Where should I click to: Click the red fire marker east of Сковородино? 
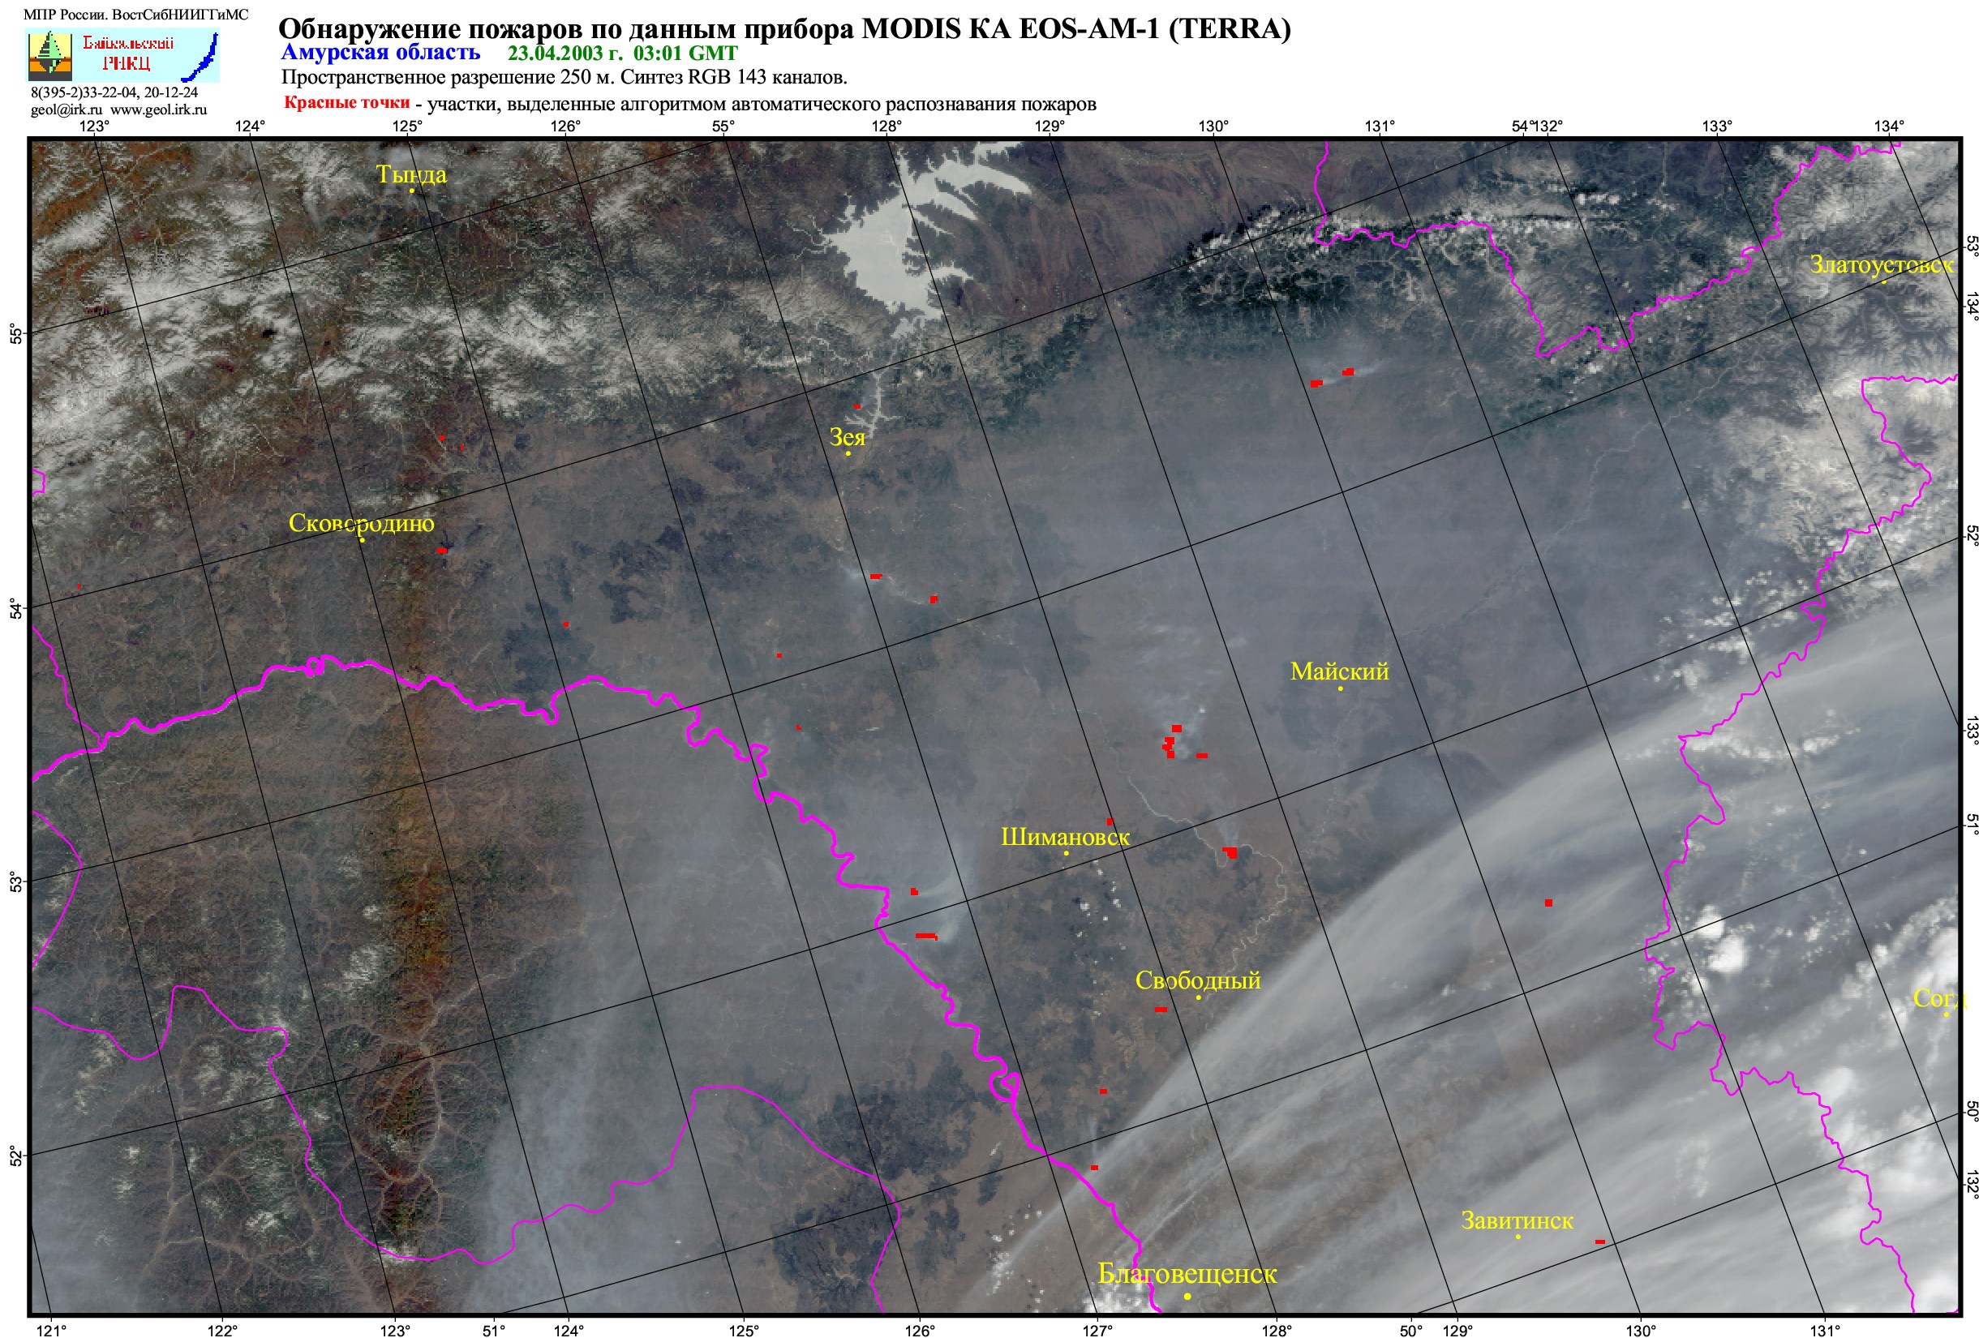pos(441,551)
